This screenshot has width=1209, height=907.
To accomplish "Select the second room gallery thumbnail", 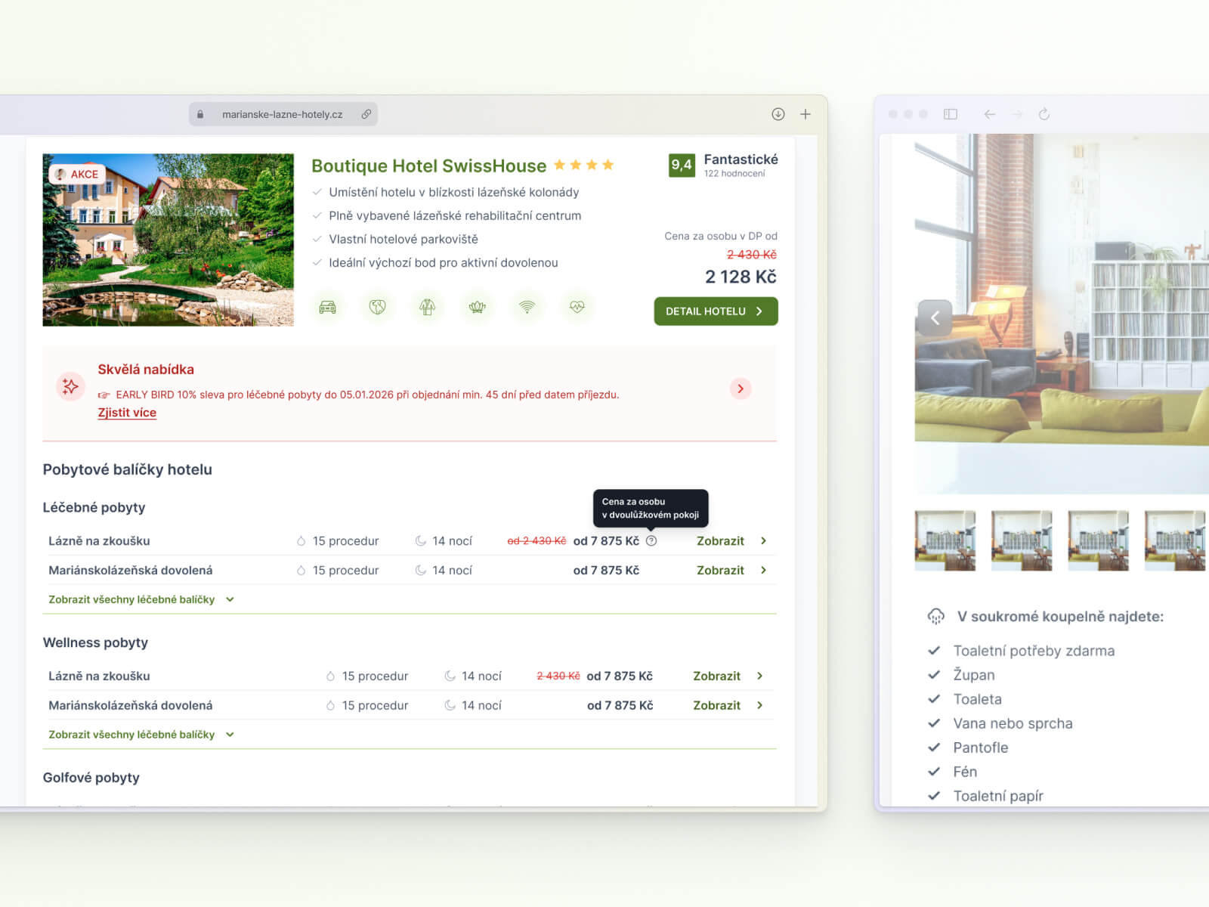I will pyautogui.click(x=1022, y=540).
